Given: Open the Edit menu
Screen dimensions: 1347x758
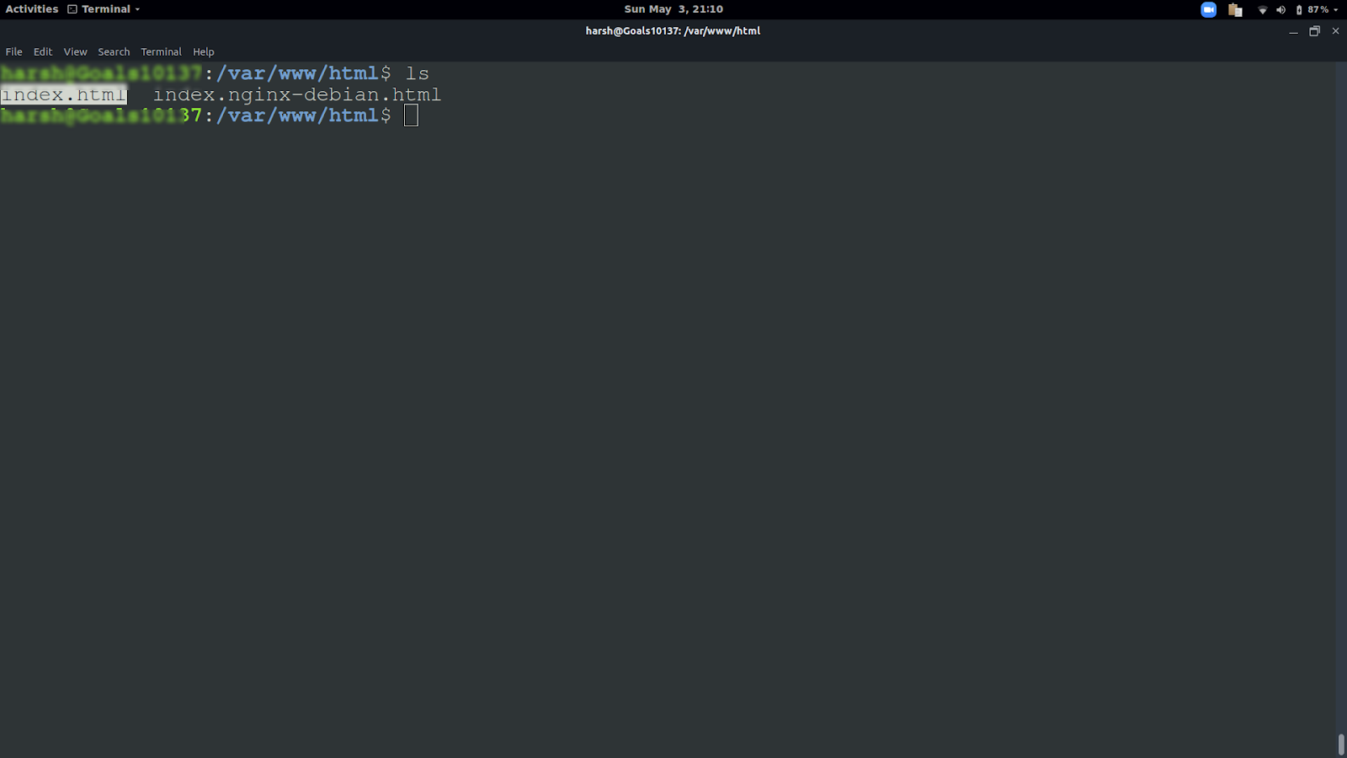Looking at the screenshot, I should pyautogui.click(x=43, y=51).
